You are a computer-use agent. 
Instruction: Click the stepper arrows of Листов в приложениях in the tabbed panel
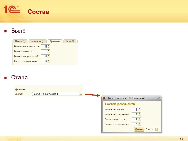(x=49, y=61)
